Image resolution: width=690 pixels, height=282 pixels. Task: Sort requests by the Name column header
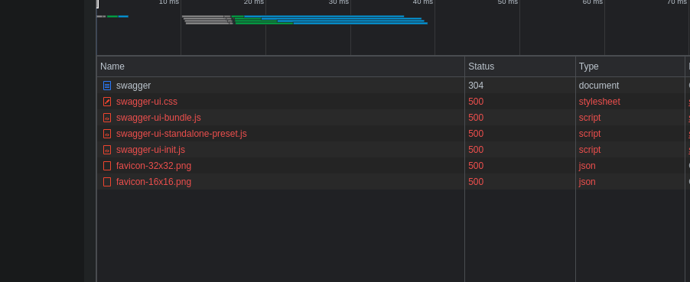pyautogui.click(x=280, y=66)
